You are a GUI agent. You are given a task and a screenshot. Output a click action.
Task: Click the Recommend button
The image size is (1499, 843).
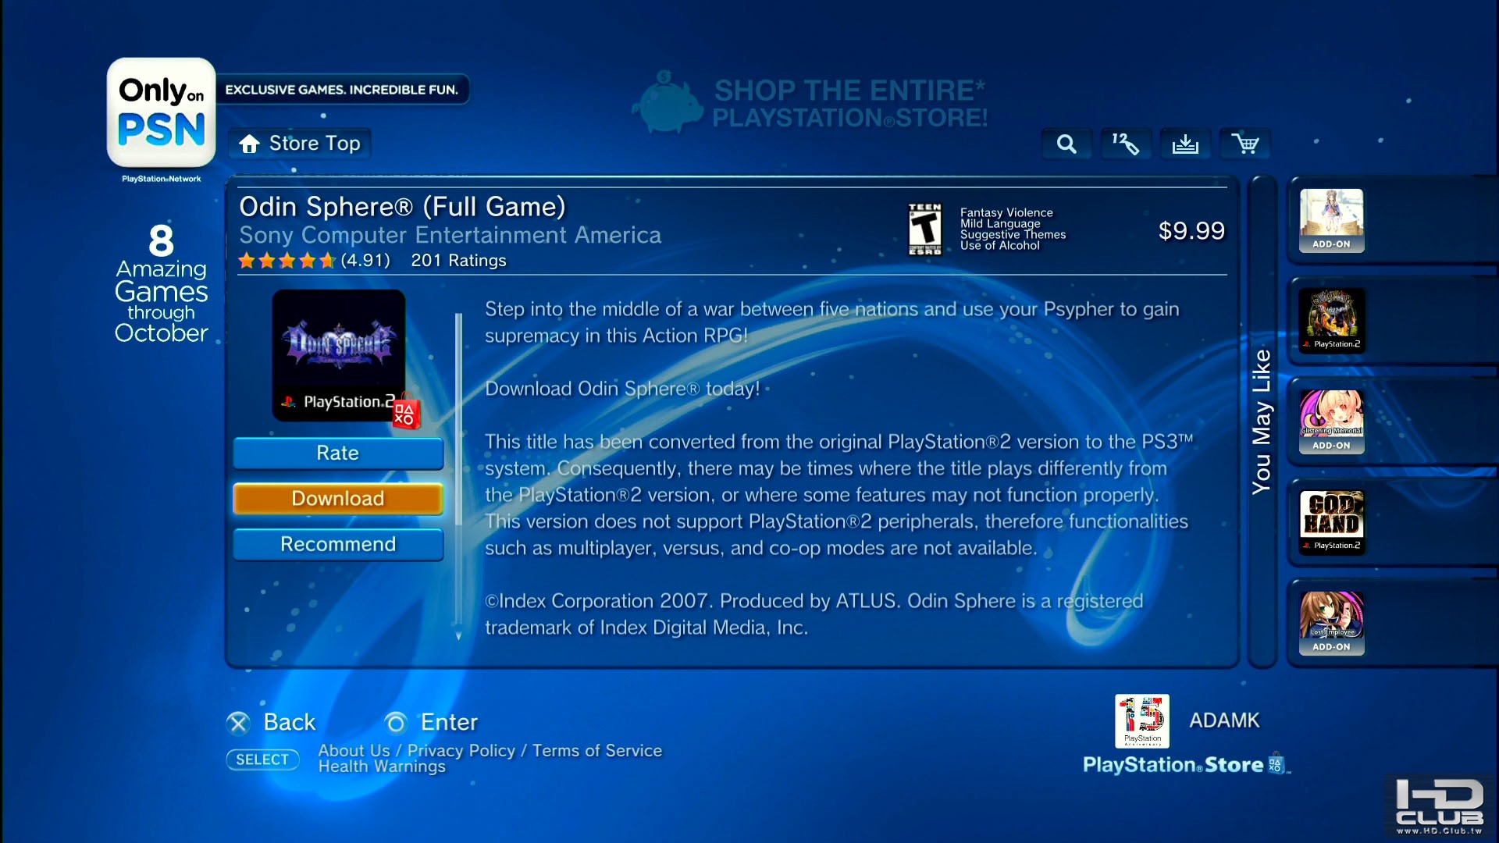tap(338, 544)
